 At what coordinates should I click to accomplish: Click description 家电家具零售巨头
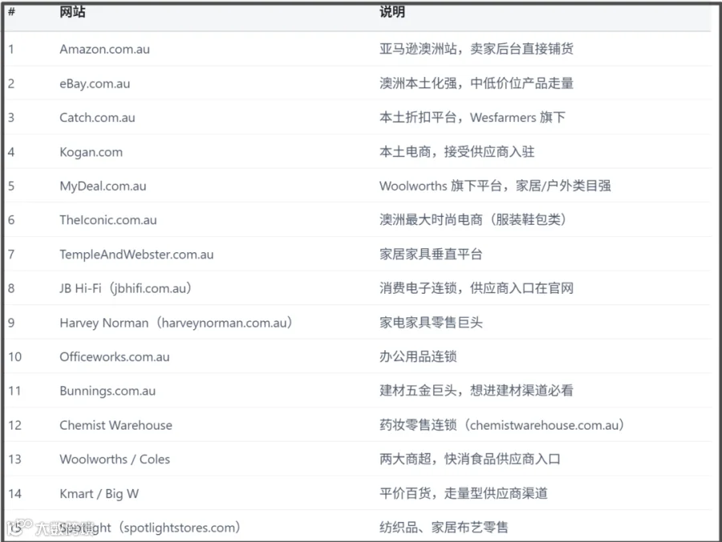coord(431,322)
